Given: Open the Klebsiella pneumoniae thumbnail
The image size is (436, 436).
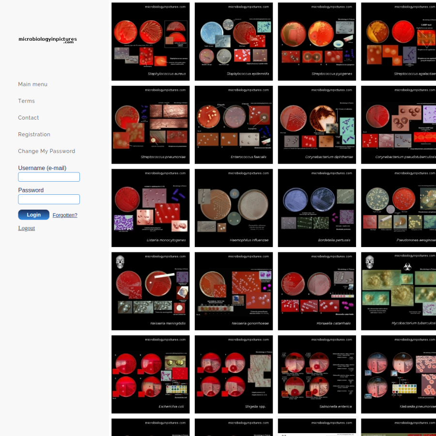Looking at the screenshot, I should 399,374.
